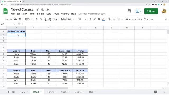Click the cloud document status icon

click(x=47, y=9)
